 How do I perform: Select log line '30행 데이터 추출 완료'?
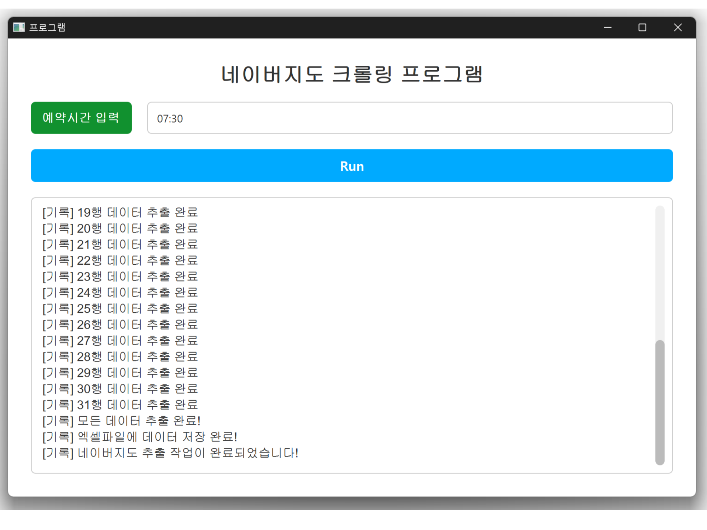click(x=120, y=389)
